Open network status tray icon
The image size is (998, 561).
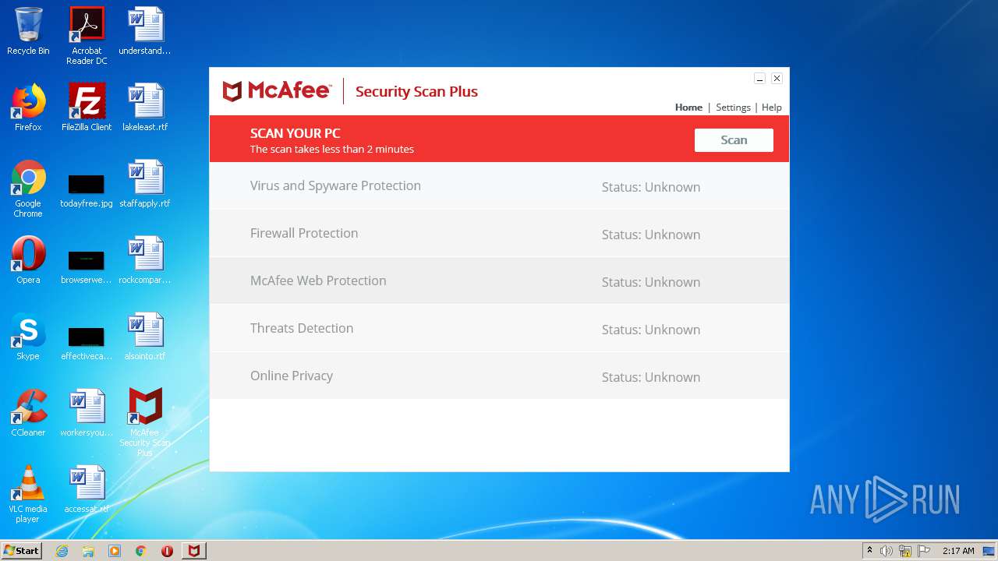pos(905,551)
